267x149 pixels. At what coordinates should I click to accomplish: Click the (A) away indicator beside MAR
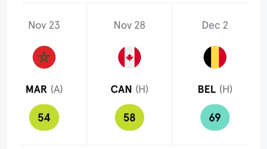pos(57,89)
